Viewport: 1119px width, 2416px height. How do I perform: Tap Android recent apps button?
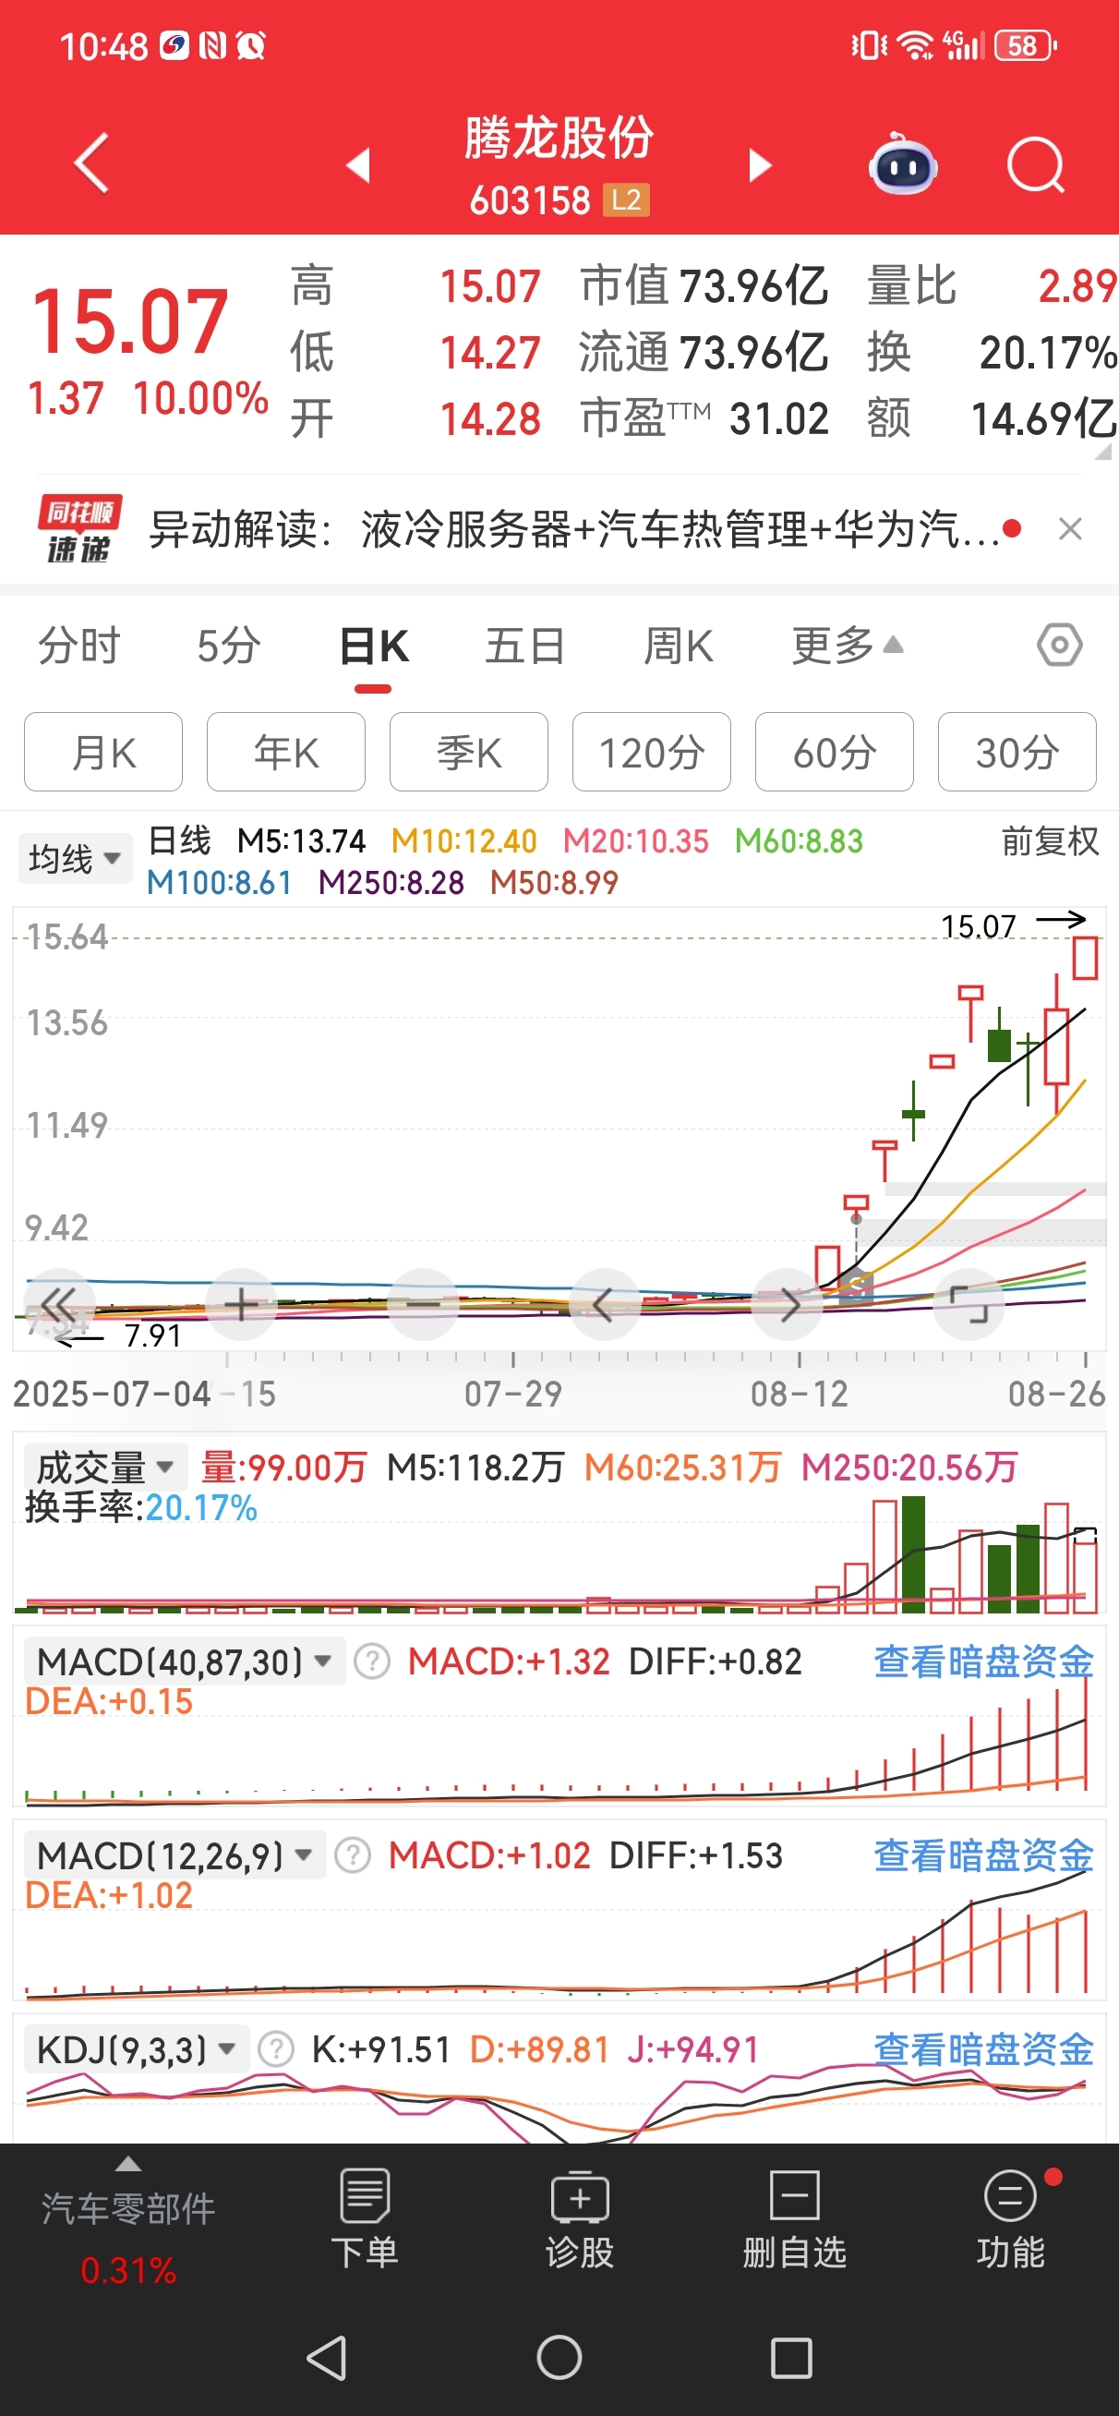790,2358
